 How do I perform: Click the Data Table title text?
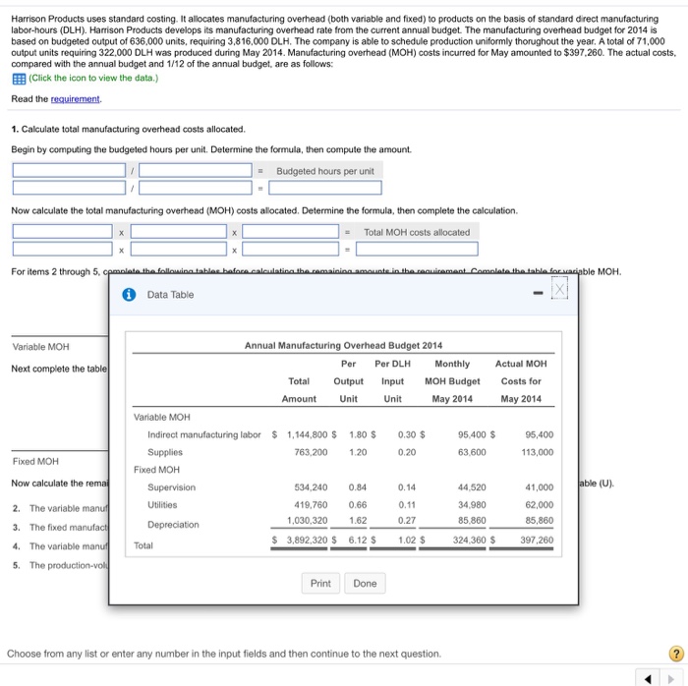click(x=170, y=295)
